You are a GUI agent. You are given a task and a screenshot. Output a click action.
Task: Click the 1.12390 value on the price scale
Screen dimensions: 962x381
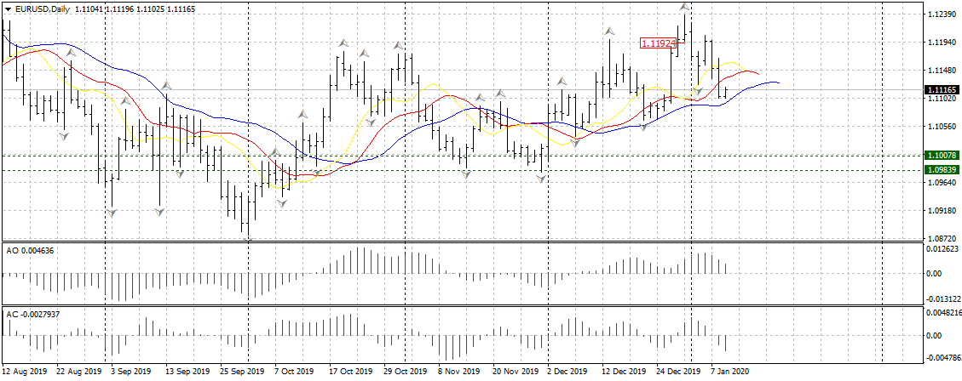coord(941,15)
